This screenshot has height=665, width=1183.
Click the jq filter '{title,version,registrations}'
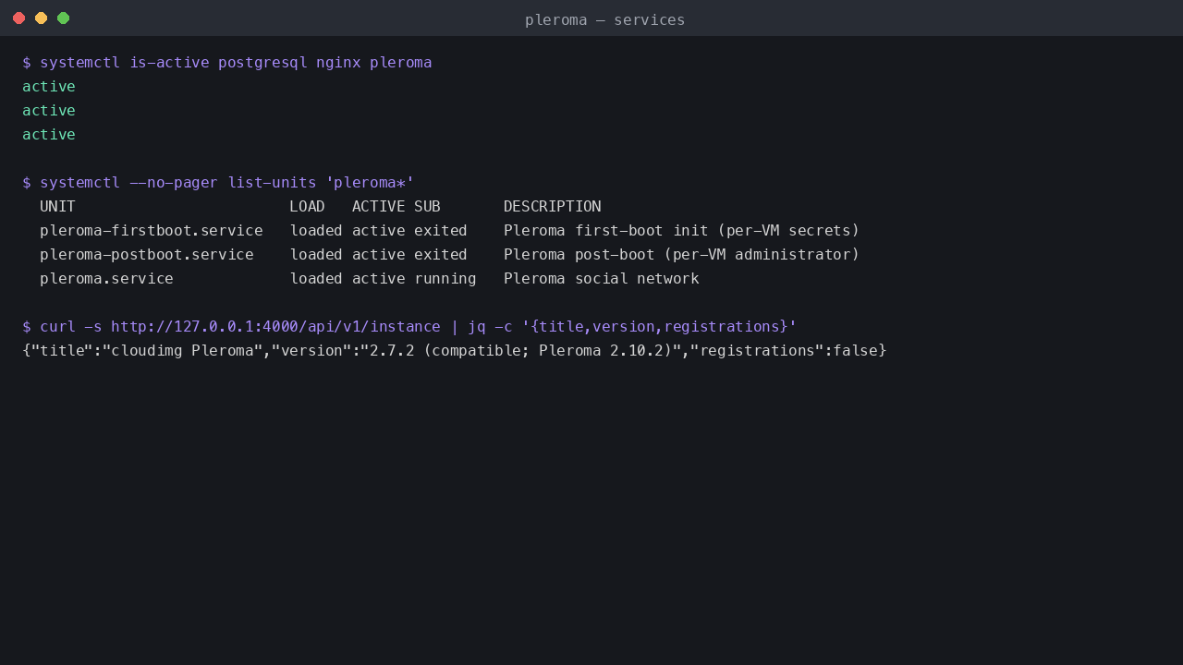coord(659,327)
